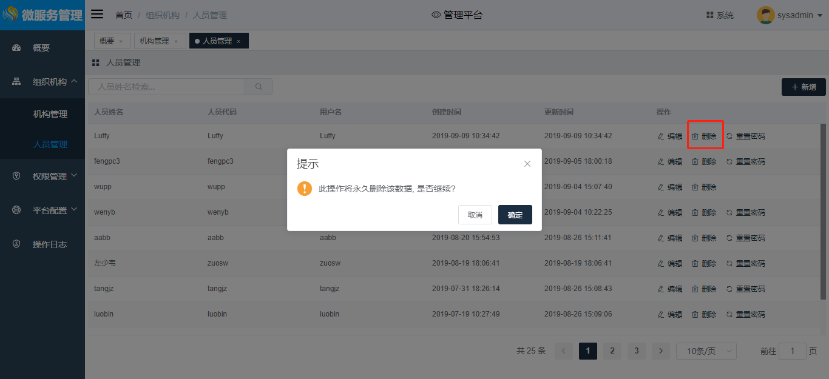This screenshot has width=829, height=379.
Task: Cancel deletion with 取消 button
Action: click(x=475, y=215)
